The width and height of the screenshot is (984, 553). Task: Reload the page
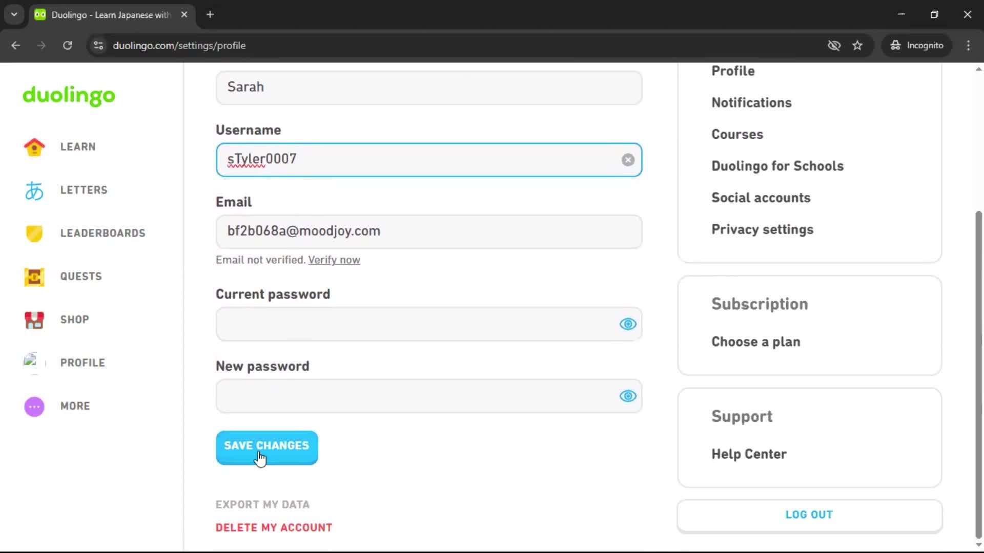pyautogui.click(x=67, y=45)
